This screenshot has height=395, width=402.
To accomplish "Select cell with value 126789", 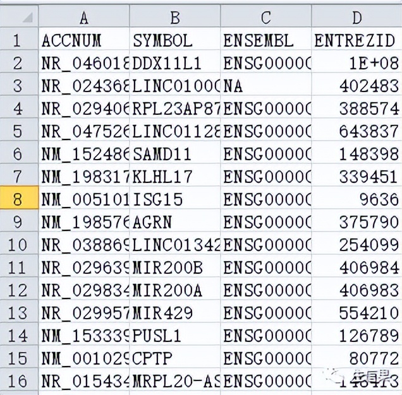I will point(357,334).
